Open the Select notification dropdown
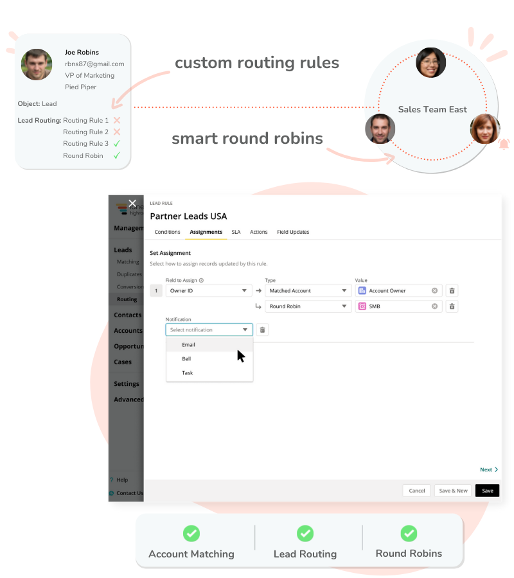 209,329
